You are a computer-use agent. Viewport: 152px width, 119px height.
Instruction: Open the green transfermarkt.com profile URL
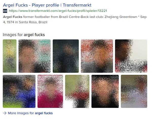(58, 11)
